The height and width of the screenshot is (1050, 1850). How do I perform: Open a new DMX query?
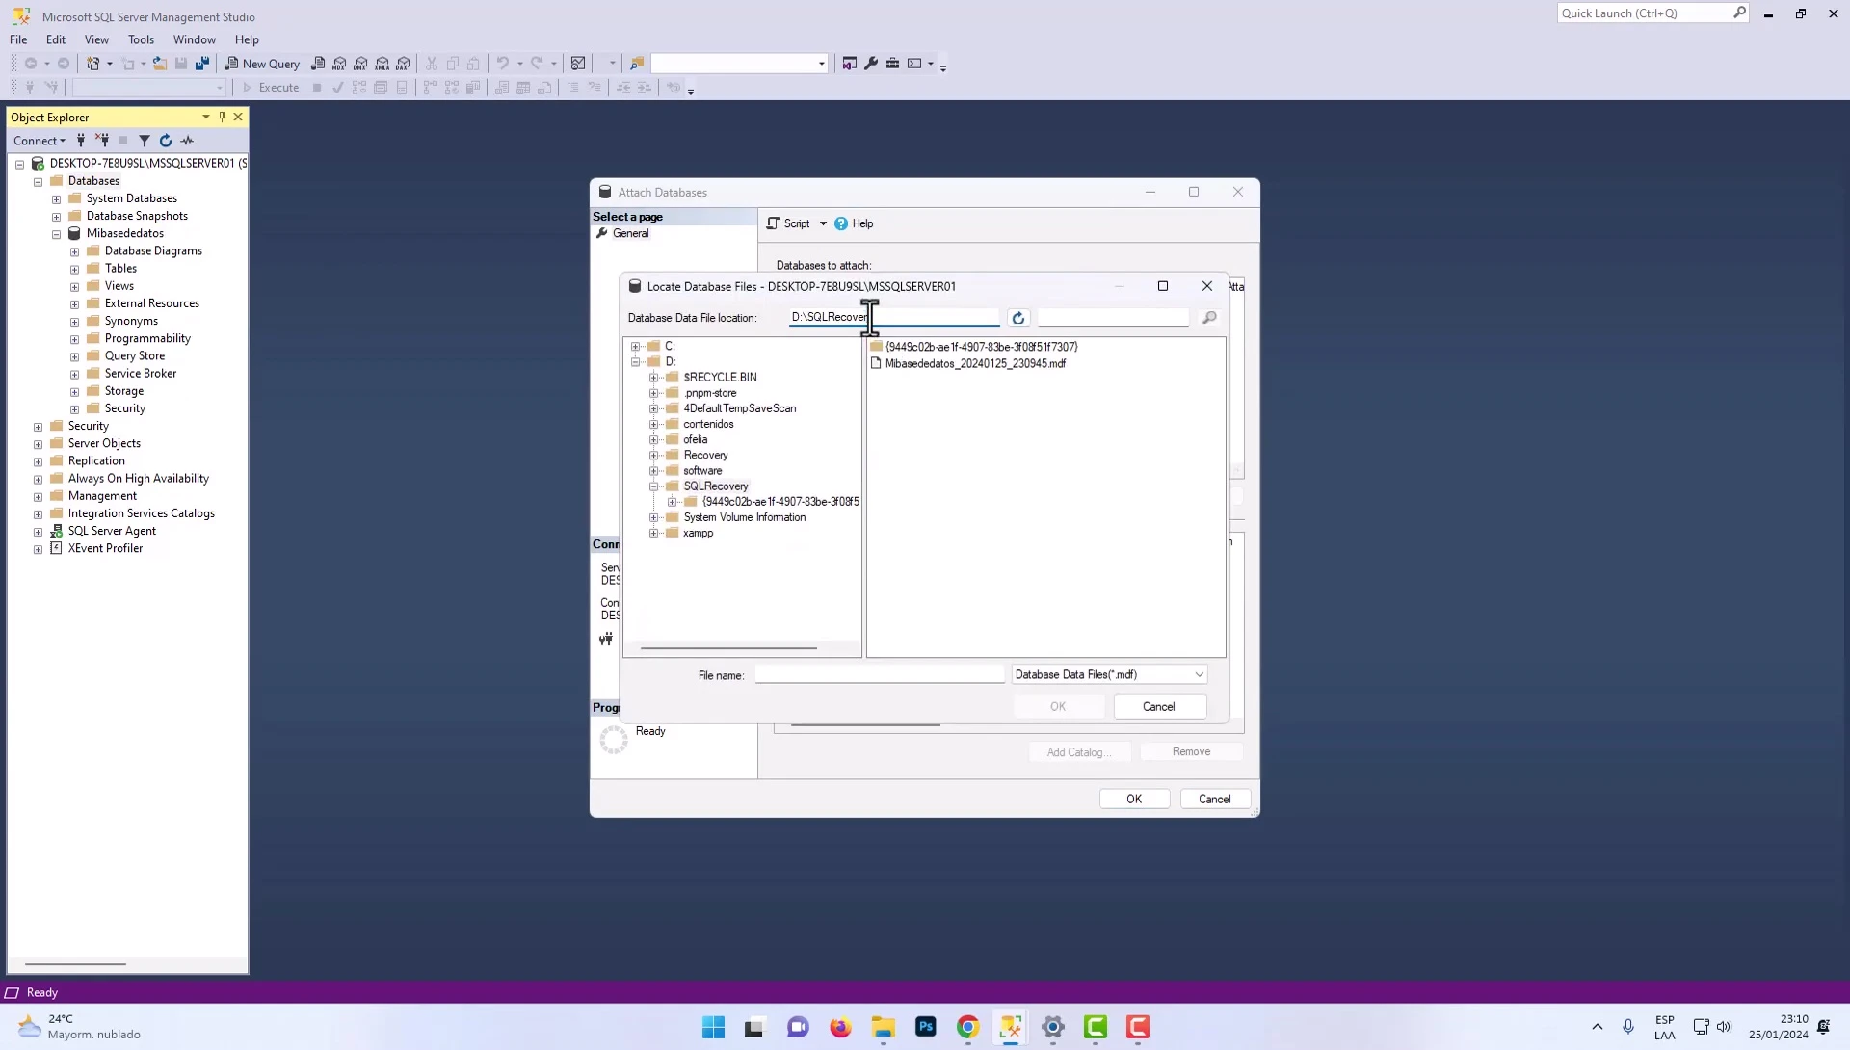tap(360, 64)
